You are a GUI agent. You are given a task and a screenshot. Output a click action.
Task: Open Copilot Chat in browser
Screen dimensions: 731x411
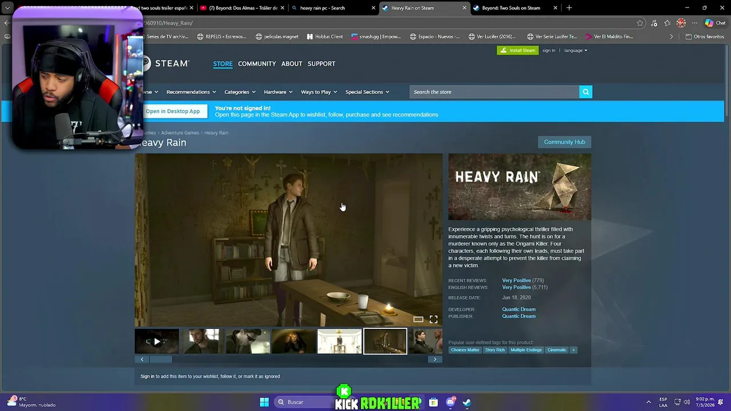(x=715, y=23)
